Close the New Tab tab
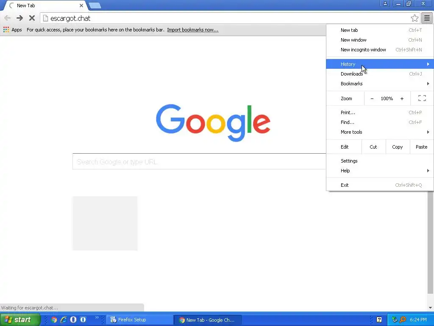This screenshot has height=326, width=434. click(81, 6)
